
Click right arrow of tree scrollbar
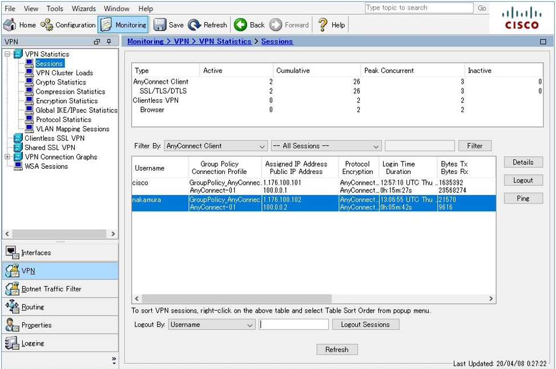click(x=113, y=234)
